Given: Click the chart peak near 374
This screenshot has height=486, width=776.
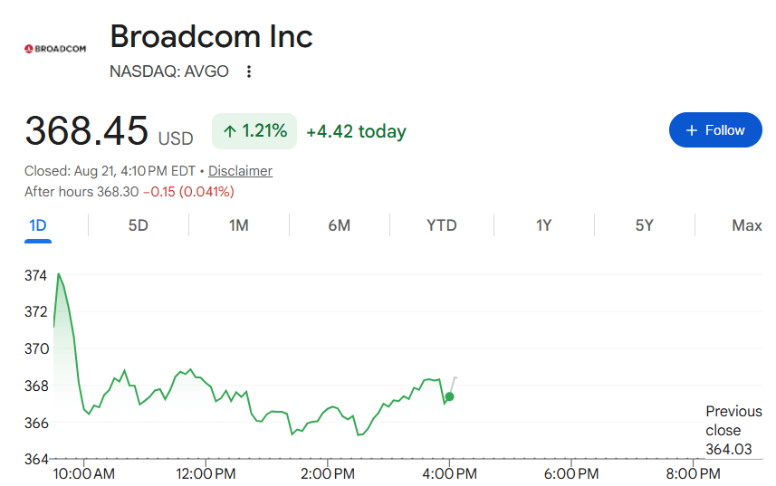Looking at the screenshot, I should coord(59,273).
